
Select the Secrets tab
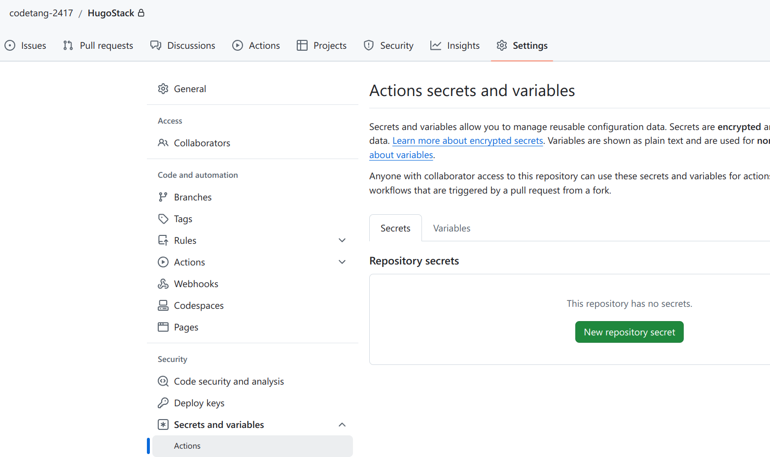395,228
